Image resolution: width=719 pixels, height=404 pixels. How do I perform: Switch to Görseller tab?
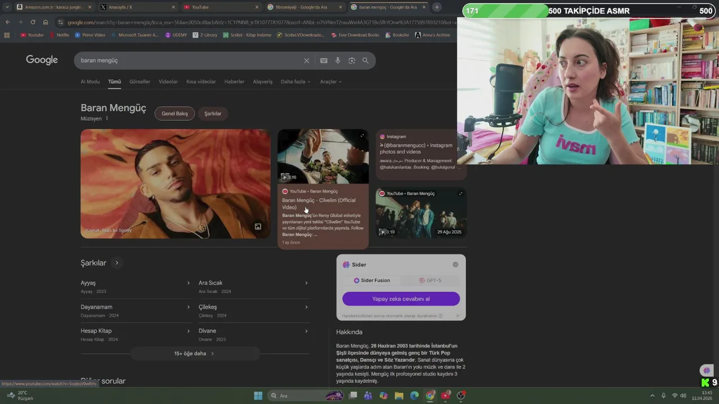(x=140, y=82)
